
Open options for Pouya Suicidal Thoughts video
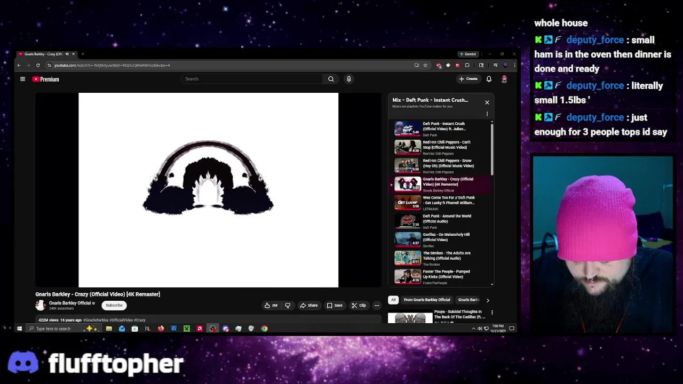click(x=492, y=313)
